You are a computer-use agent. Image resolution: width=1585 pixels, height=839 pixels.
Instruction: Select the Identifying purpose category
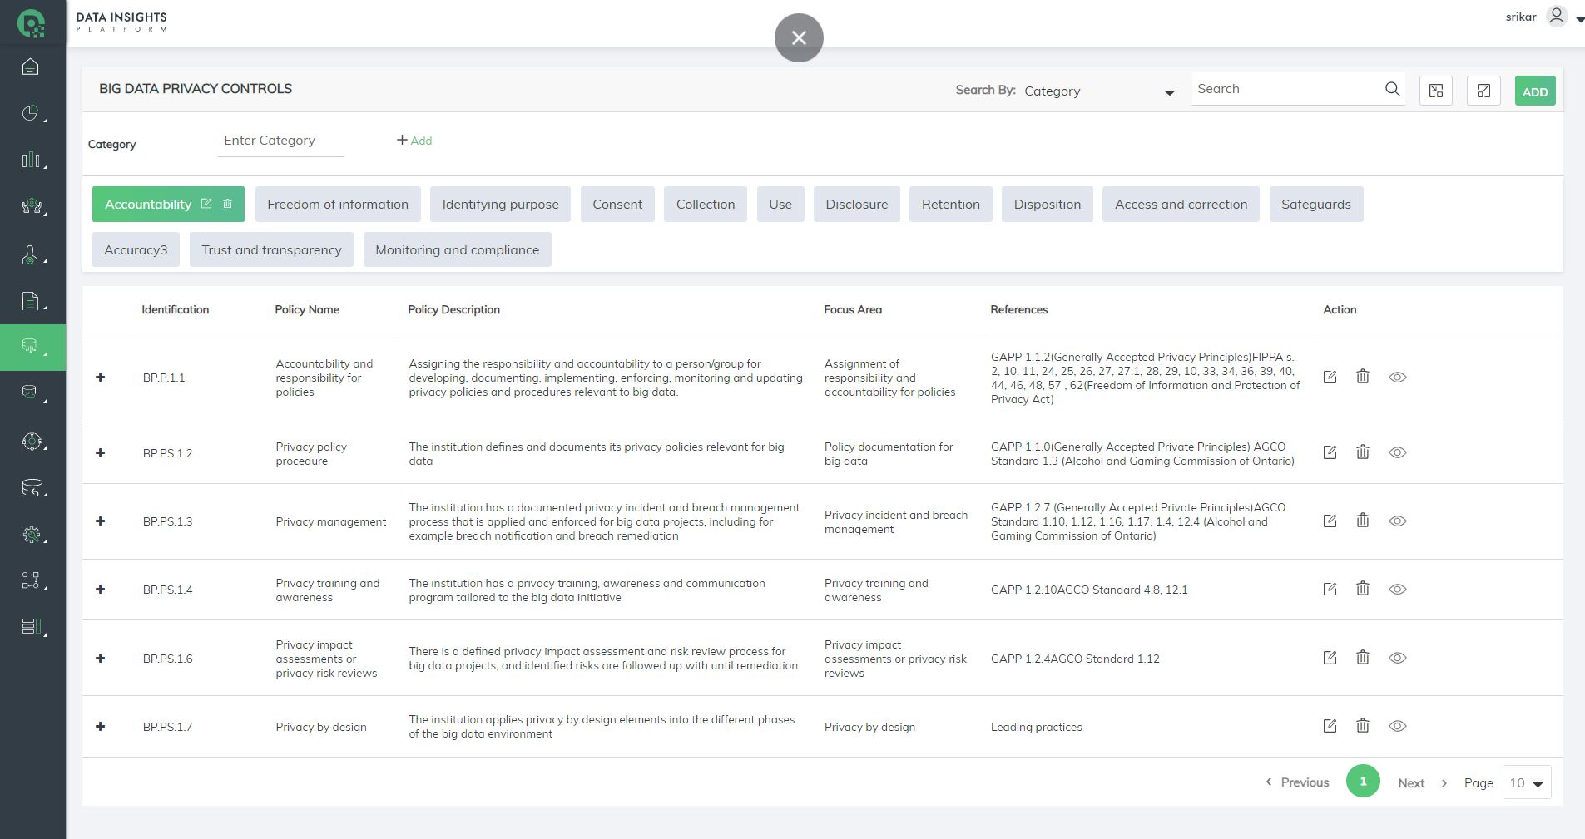pyautogui.click(x=500, y=204)
